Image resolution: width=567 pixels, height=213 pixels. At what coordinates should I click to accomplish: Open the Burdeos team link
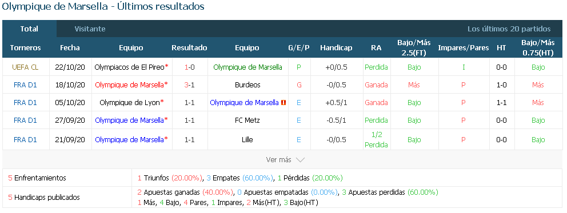[247, 85]
